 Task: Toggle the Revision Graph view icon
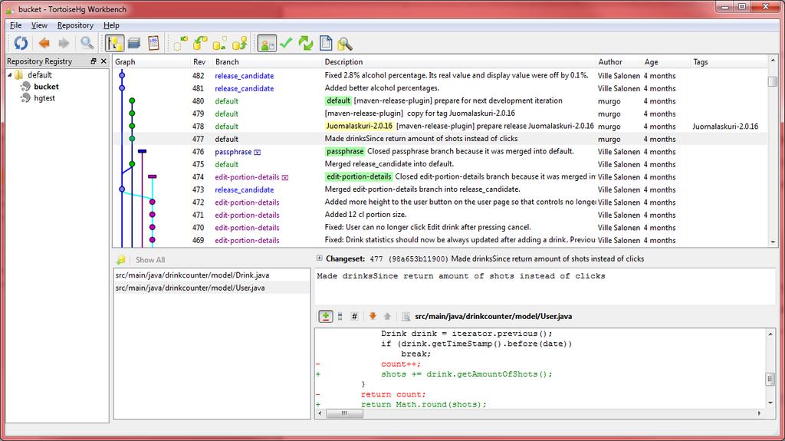115,44
